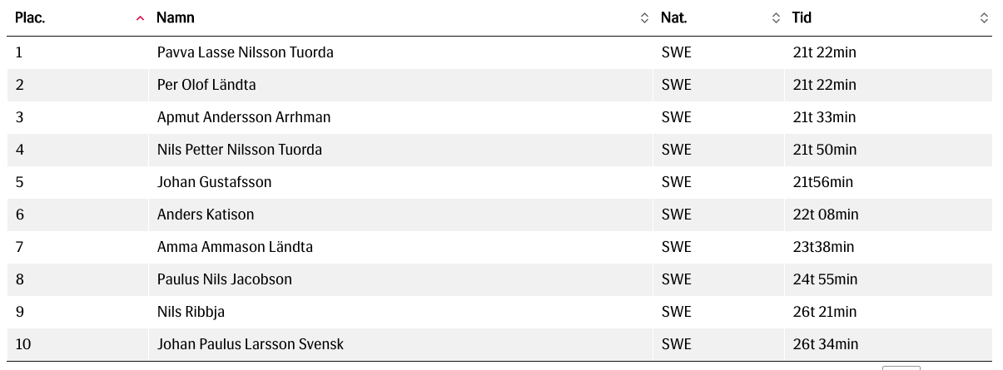
Task: Toggle sorting with the Nat. column arrows
Action: (x=776, y=18)
